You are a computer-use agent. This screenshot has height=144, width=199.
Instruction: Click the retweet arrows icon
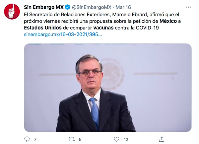pos(72,139)
